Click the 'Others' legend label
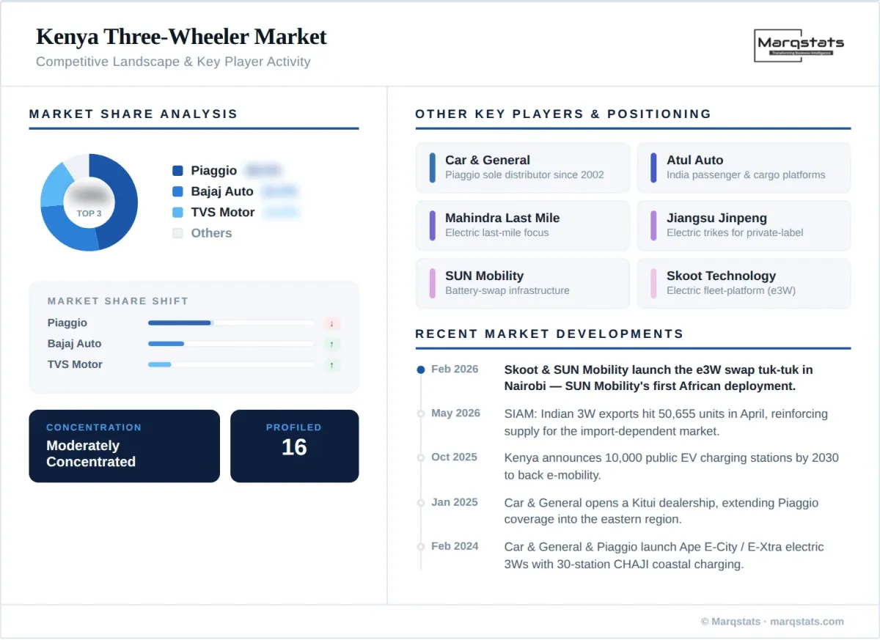The height and width of the screenshot is (640, 880). tap(211, 233)
